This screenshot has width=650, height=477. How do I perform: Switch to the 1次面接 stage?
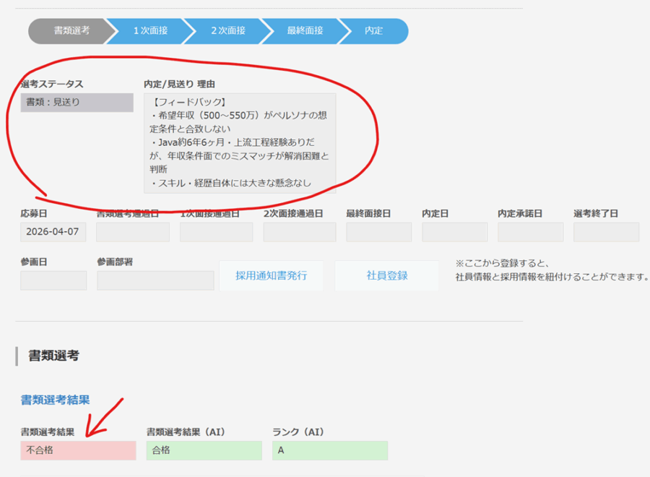150,31
